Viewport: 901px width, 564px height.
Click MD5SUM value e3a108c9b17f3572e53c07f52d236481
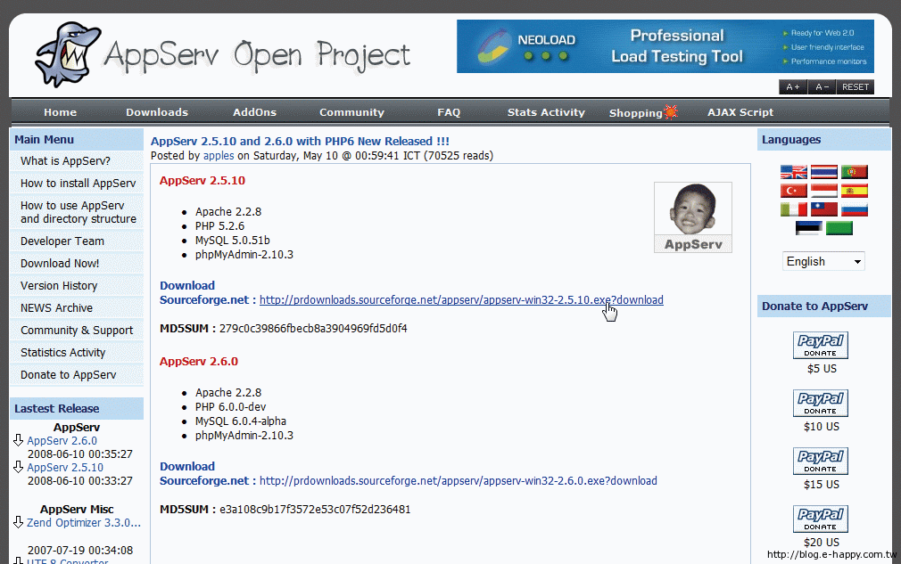[x=315, y=510]
